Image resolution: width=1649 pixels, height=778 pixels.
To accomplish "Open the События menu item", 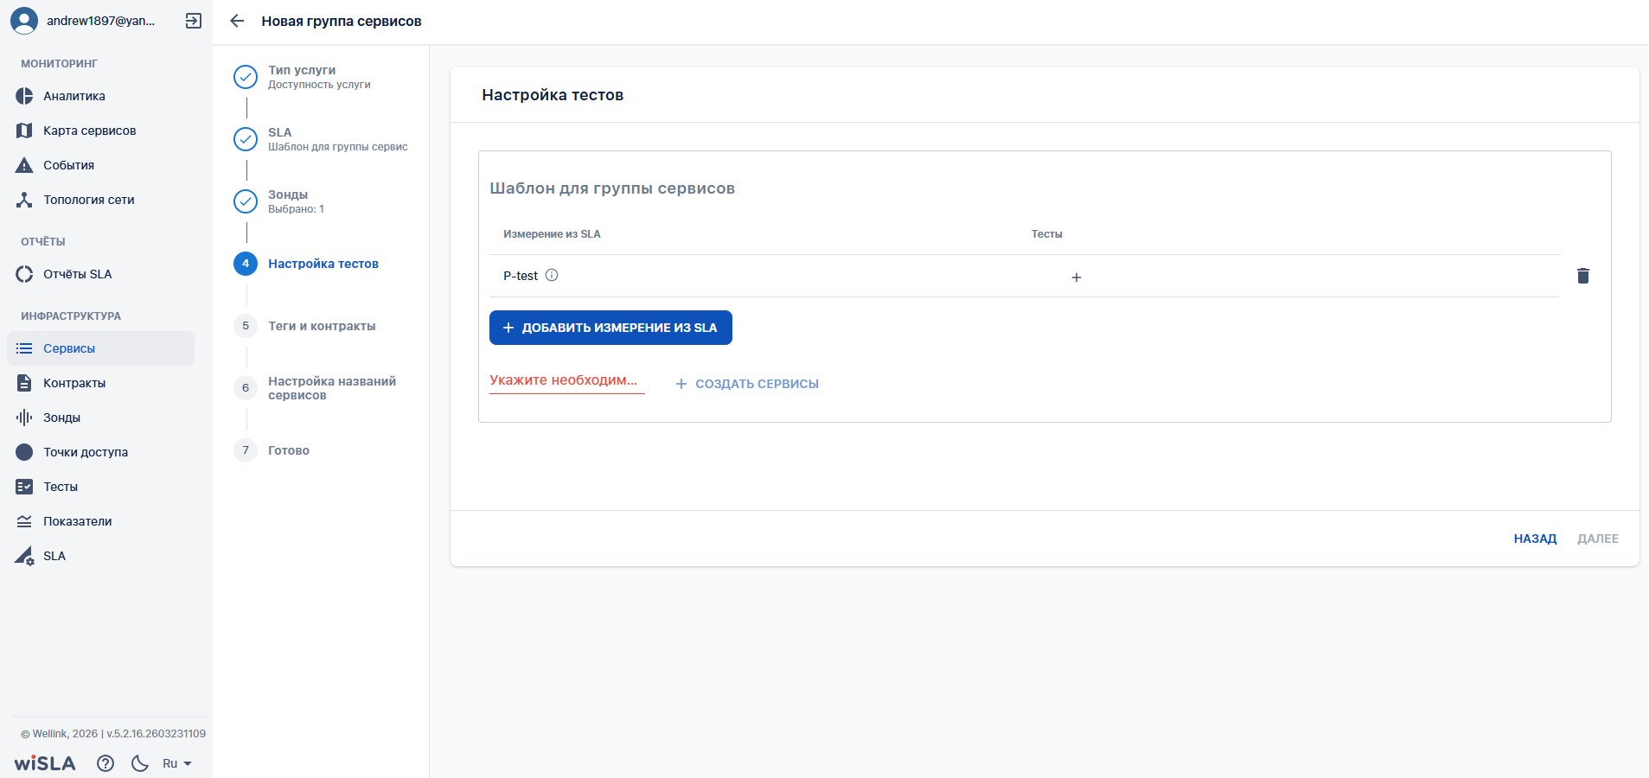I will pyautogui.click(x=100, y=165).
